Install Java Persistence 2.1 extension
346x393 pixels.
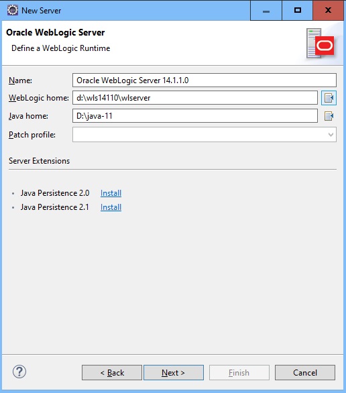[x=111, y=207]
